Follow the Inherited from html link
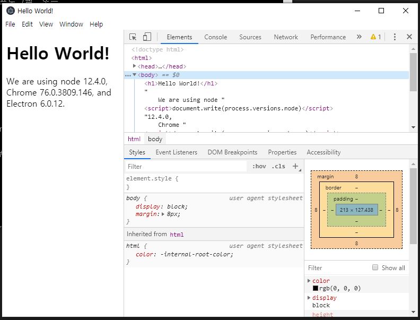The image size is (420, 320). point(177,235)
